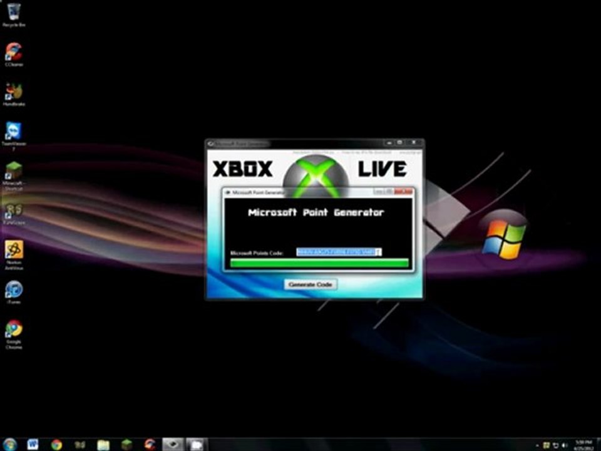Open the volume speaker tray icon
601x451 pixels.
564,445
